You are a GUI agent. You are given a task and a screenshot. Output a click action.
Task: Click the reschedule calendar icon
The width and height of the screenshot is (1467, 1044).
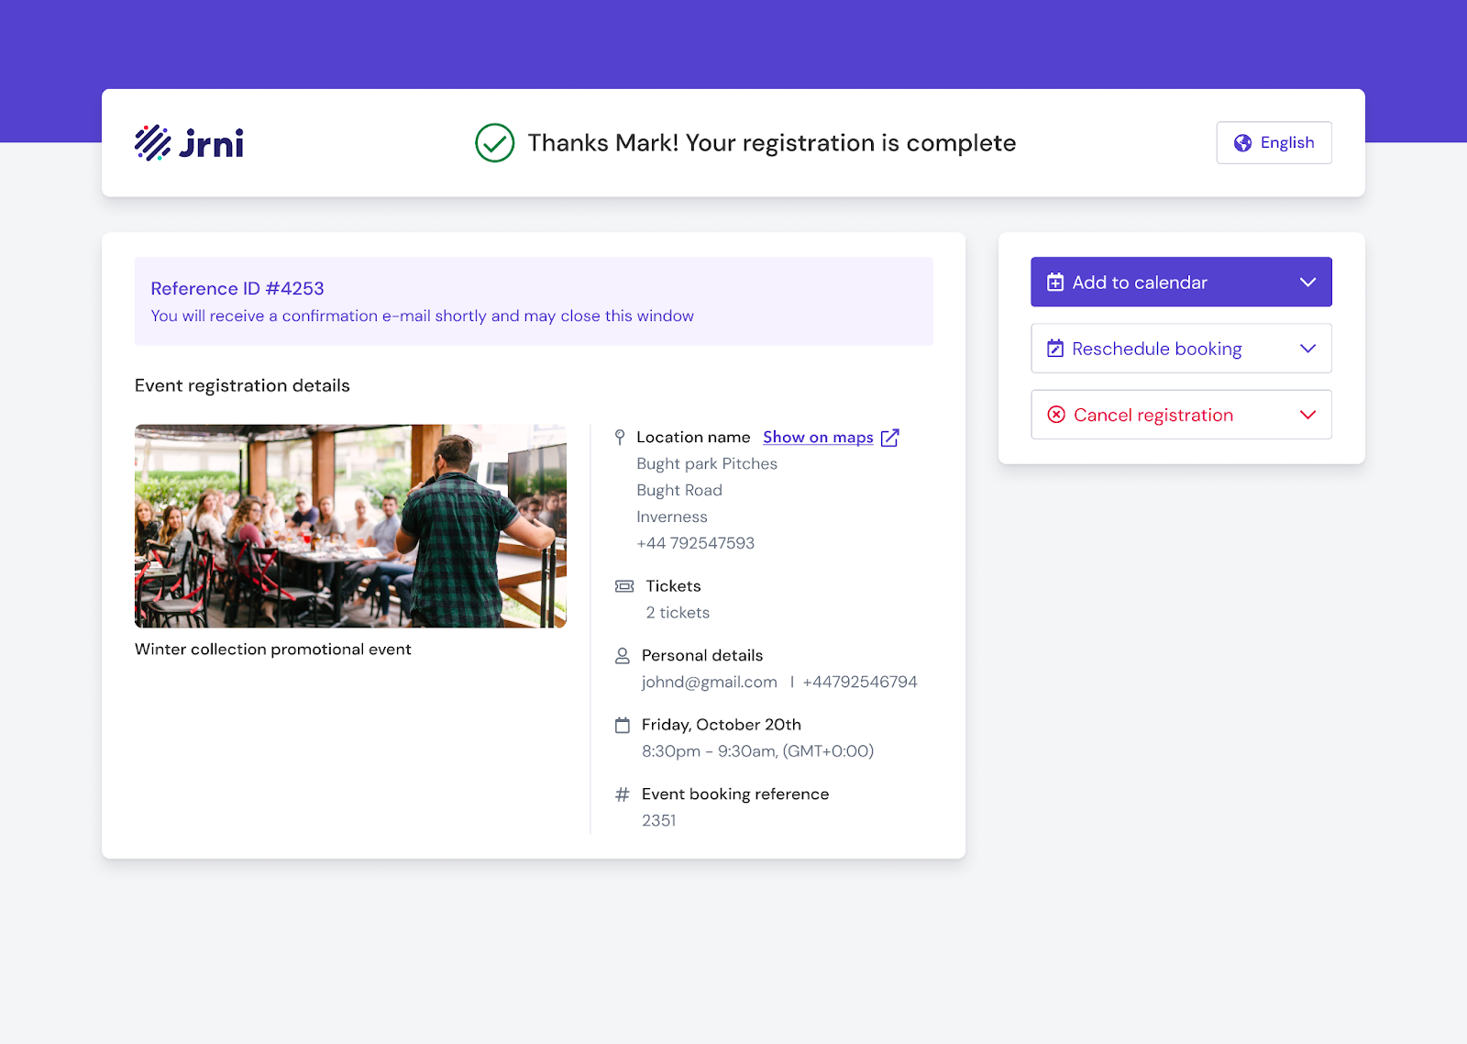(x=1055, y=349)
